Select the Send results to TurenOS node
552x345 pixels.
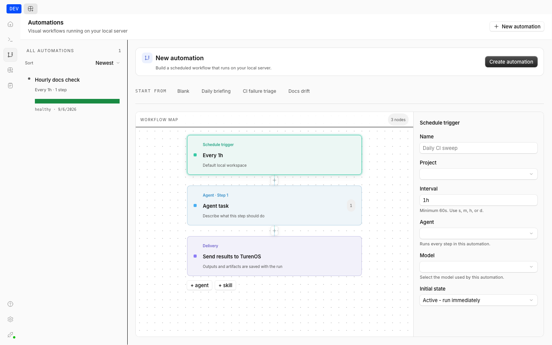(274, 256)
